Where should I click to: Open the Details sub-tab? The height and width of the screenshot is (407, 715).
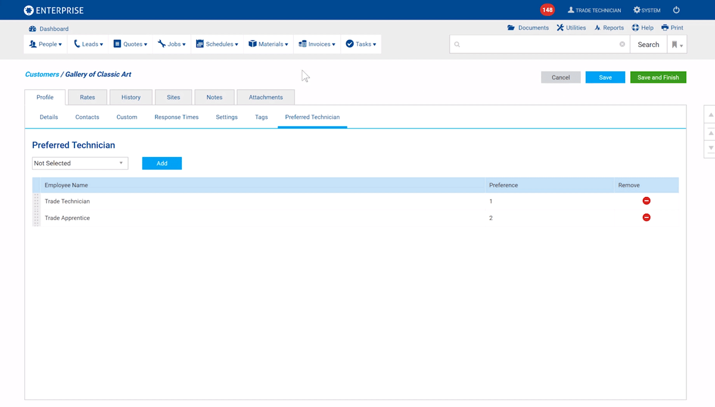pyautogui.click(x=49, y=117)
